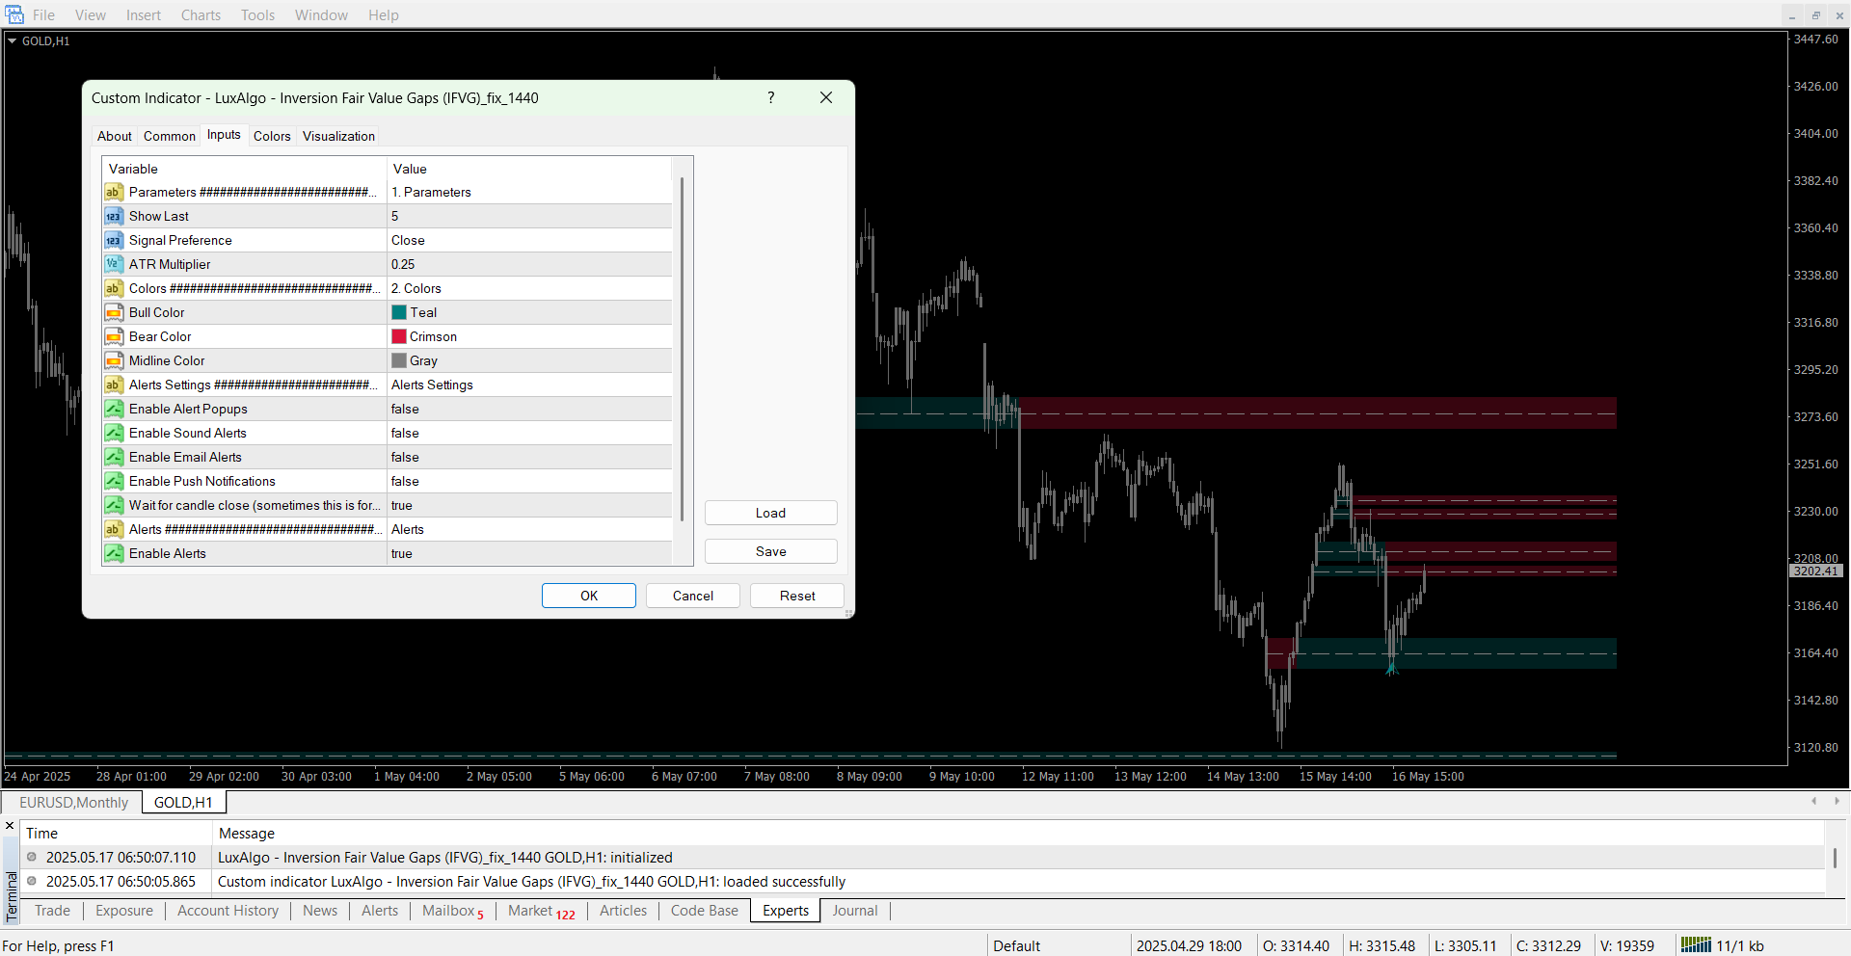
Task: Switch to the Colors tab
Action: point(272,136)
